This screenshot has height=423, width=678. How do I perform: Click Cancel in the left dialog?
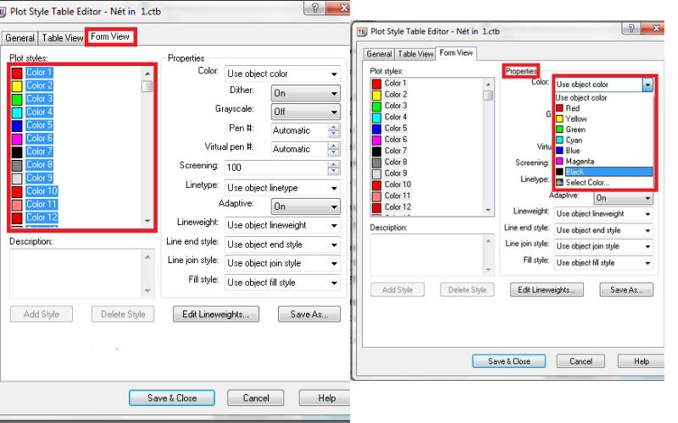coord(255,398)
